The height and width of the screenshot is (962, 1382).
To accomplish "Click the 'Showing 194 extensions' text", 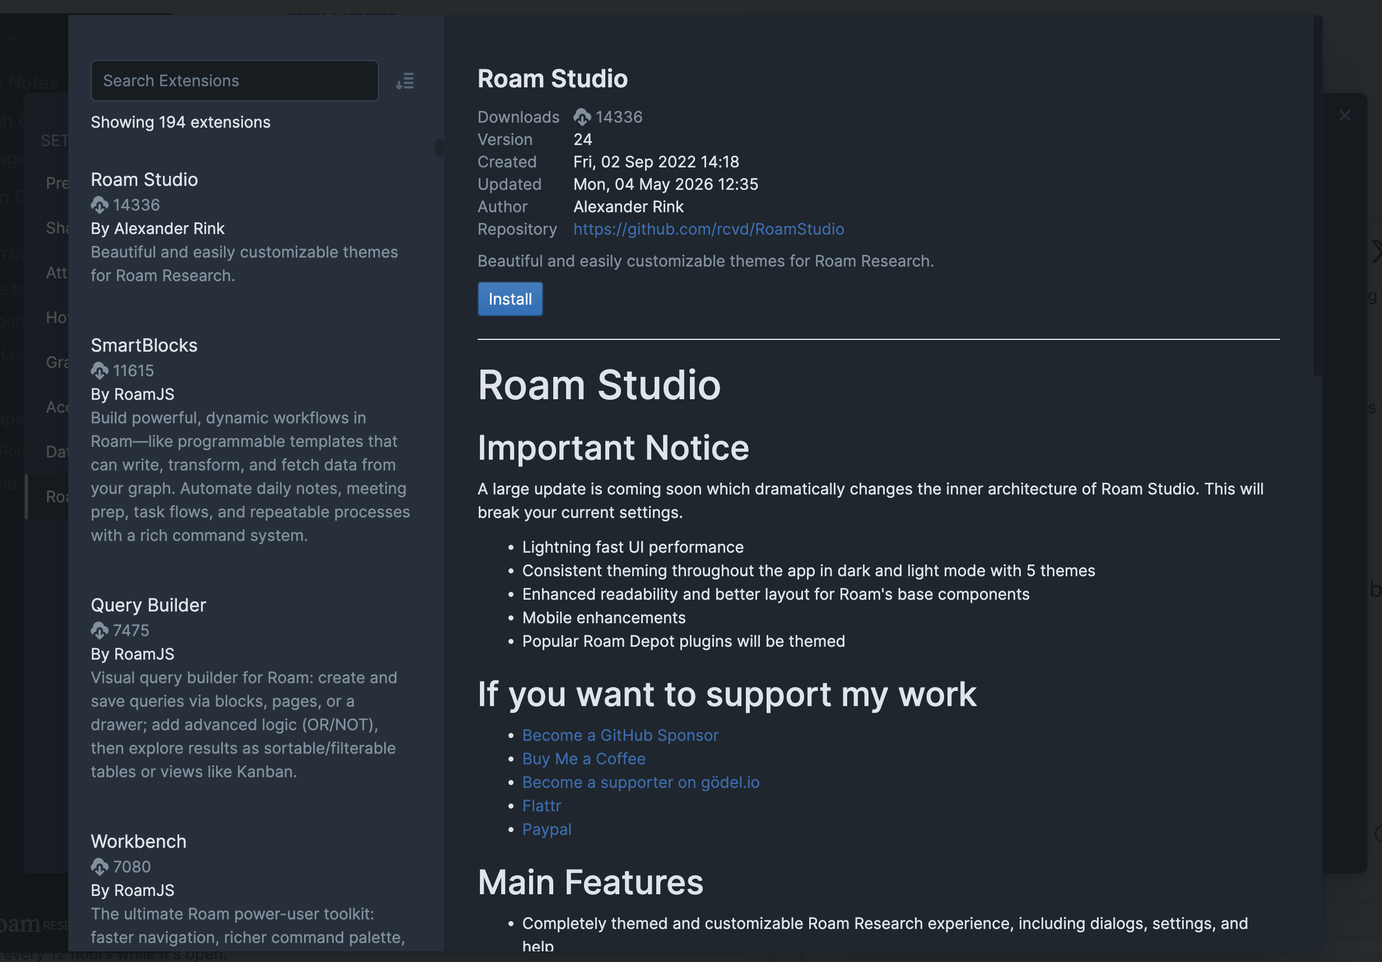I will point(180,122).
